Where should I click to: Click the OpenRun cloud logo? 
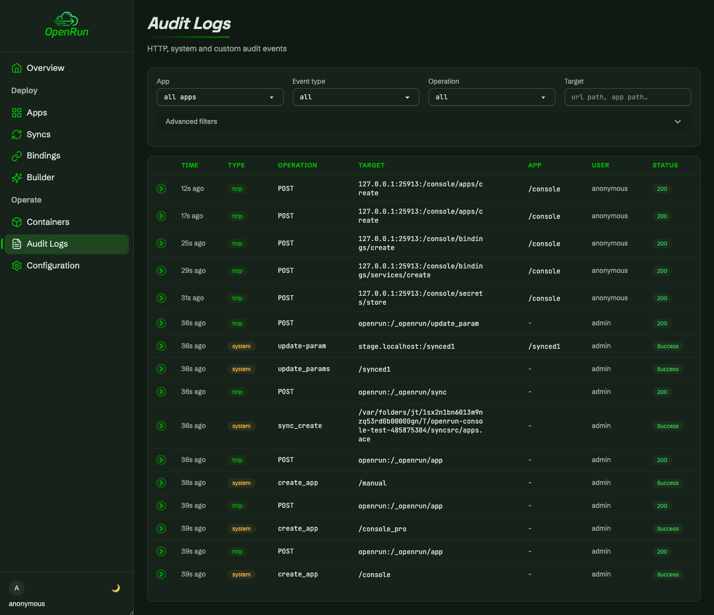(66, 25)
